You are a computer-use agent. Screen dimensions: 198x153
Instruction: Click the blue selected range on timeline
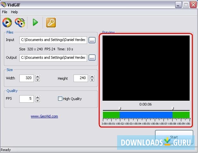click(146, 115)
